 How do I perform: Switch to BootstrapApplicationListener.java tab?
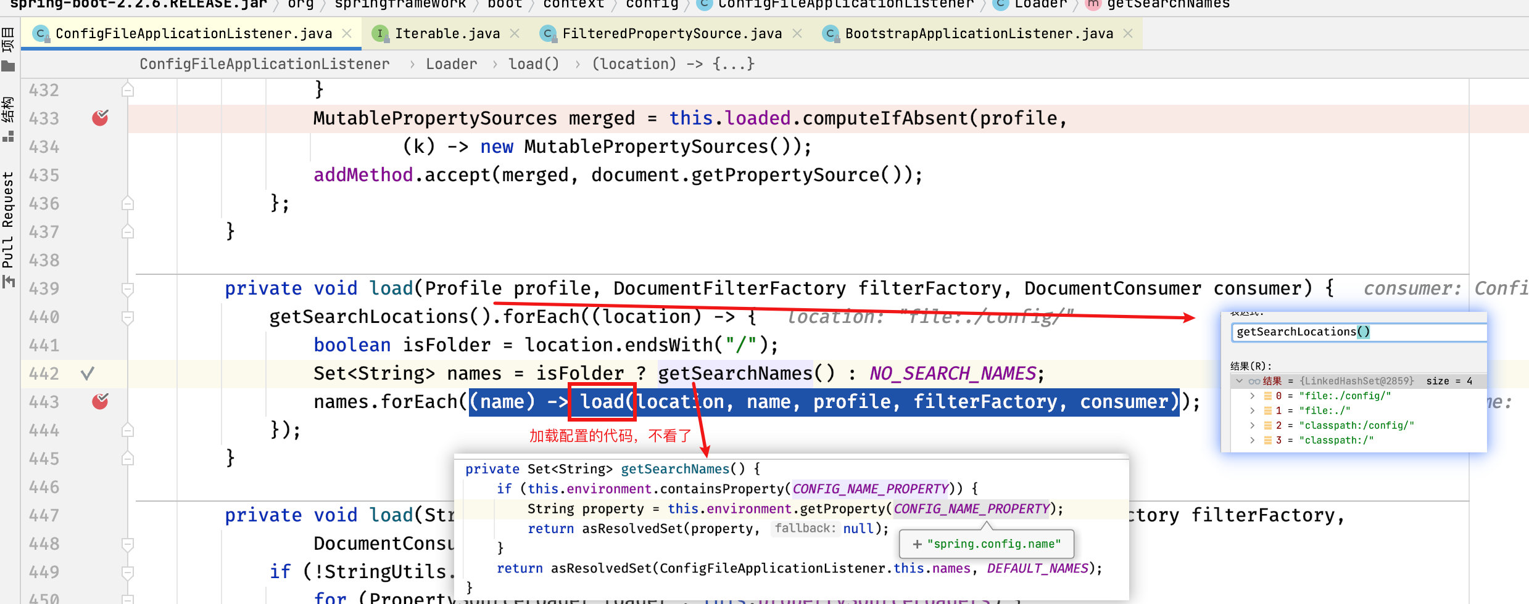(x=979, y=33)
